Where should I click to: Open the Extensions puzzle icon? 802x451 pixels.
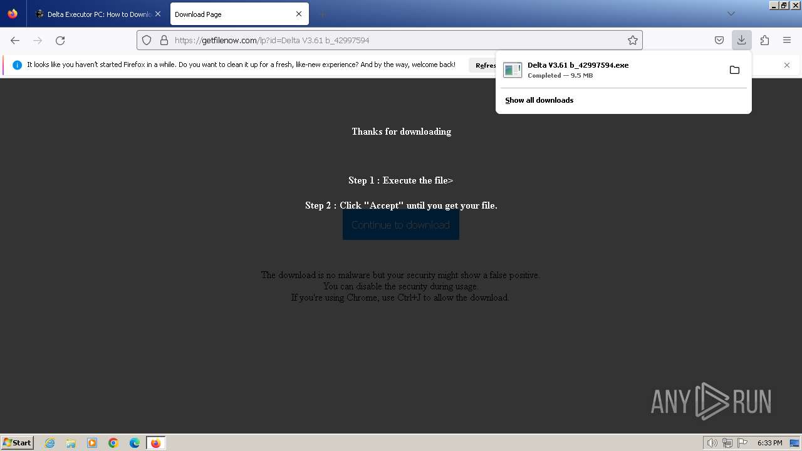tap(764, 40)
